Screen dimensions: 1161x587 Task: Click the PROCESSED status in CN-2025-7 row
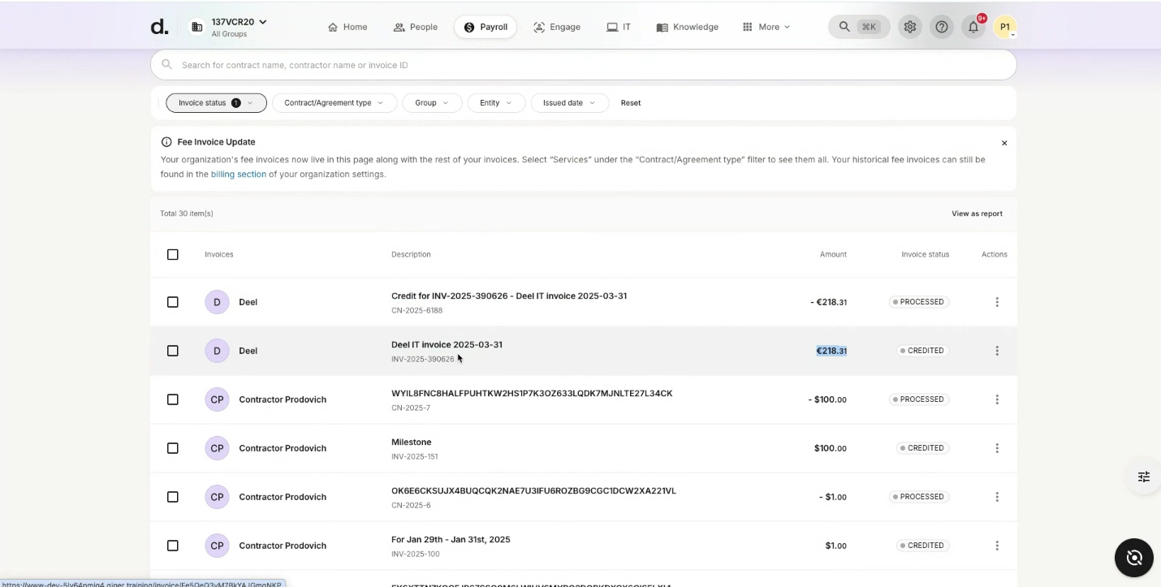coord(919,399)
